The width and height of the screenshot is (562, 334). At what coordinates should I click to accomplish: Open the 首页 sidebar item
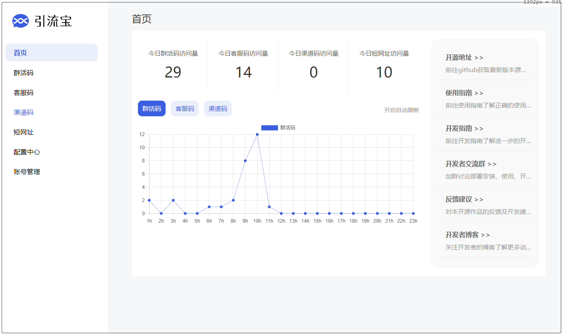(52, 53)
